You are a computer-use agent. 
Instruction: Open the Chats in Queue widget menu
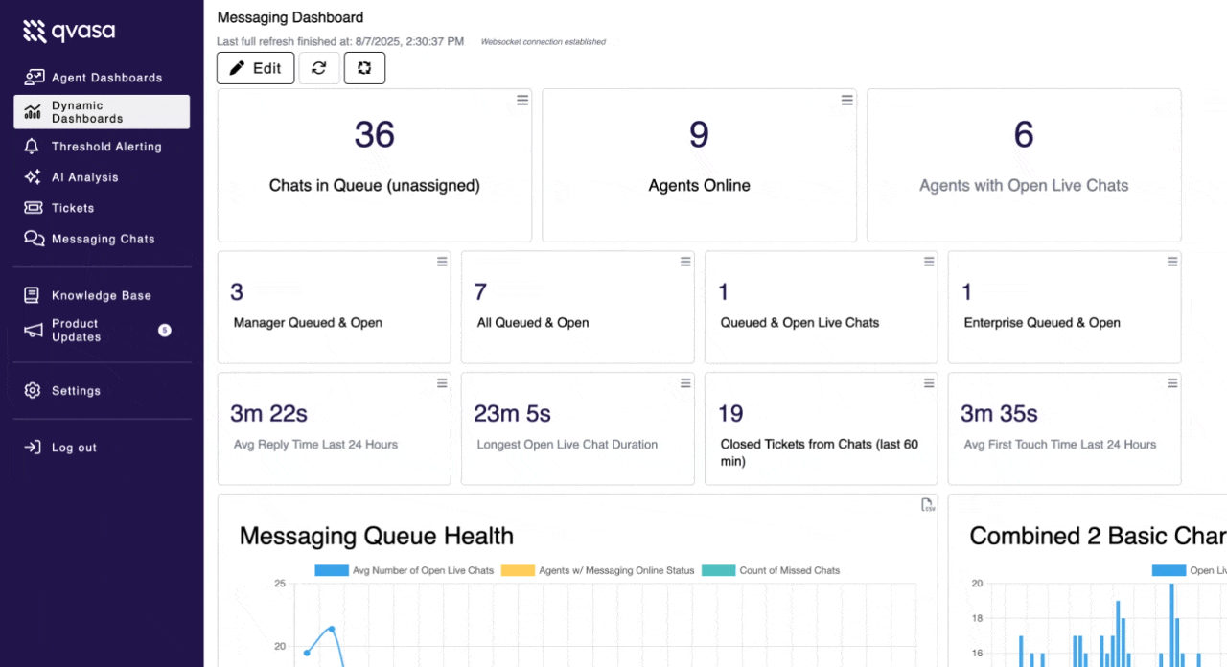(521, 100)
